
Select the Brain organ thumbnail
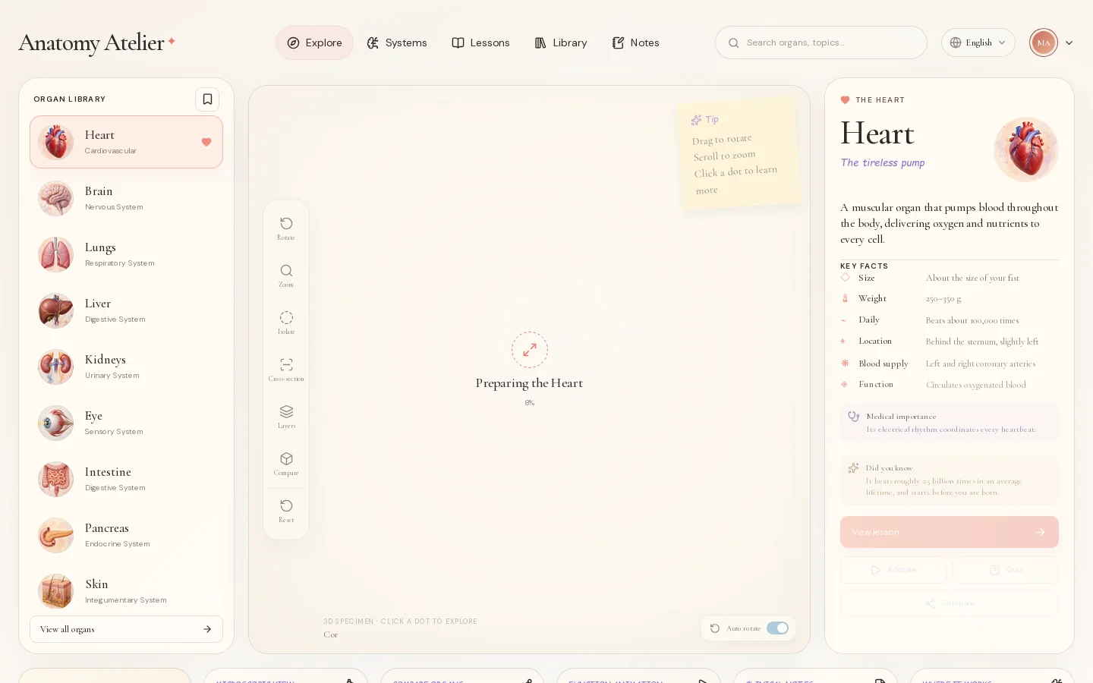(56, 198)
